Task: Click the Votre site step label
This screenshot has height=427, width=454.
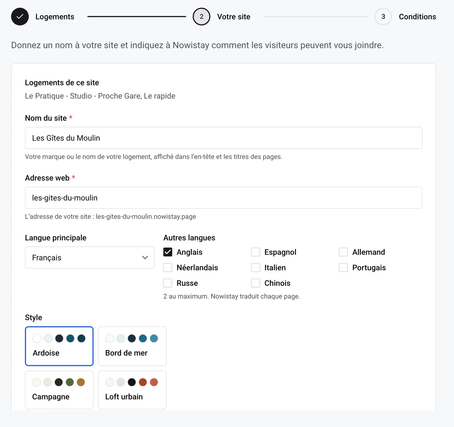Action: coord(234,17)
